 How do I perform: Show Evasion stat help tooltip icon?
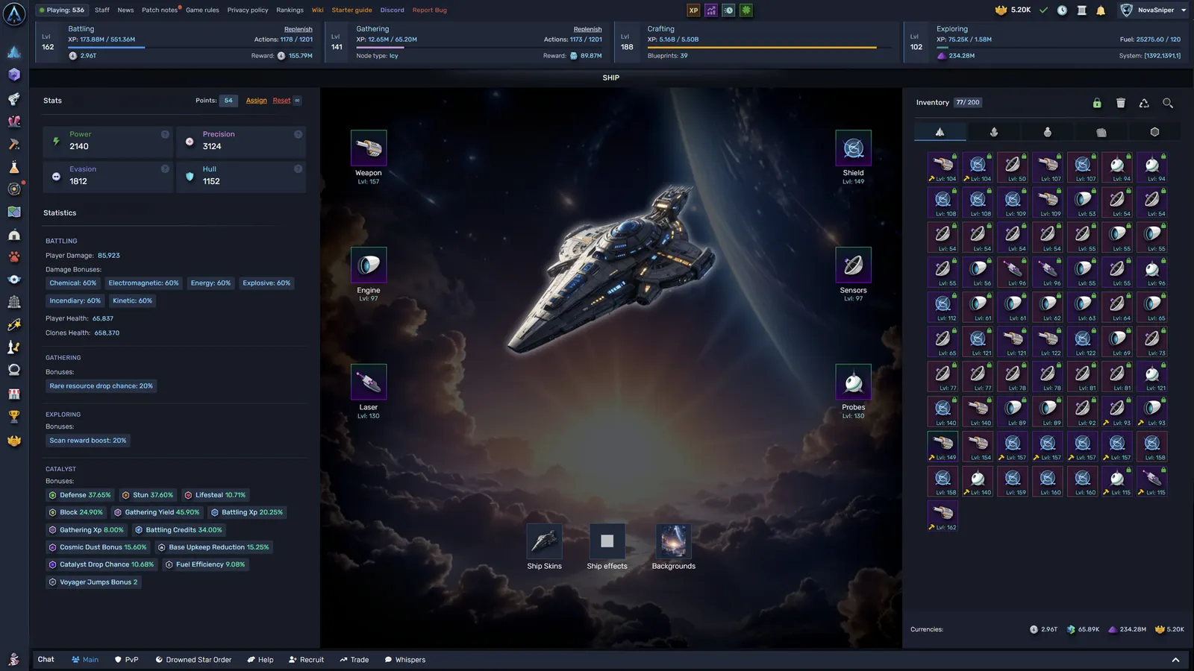coord(165,169)
